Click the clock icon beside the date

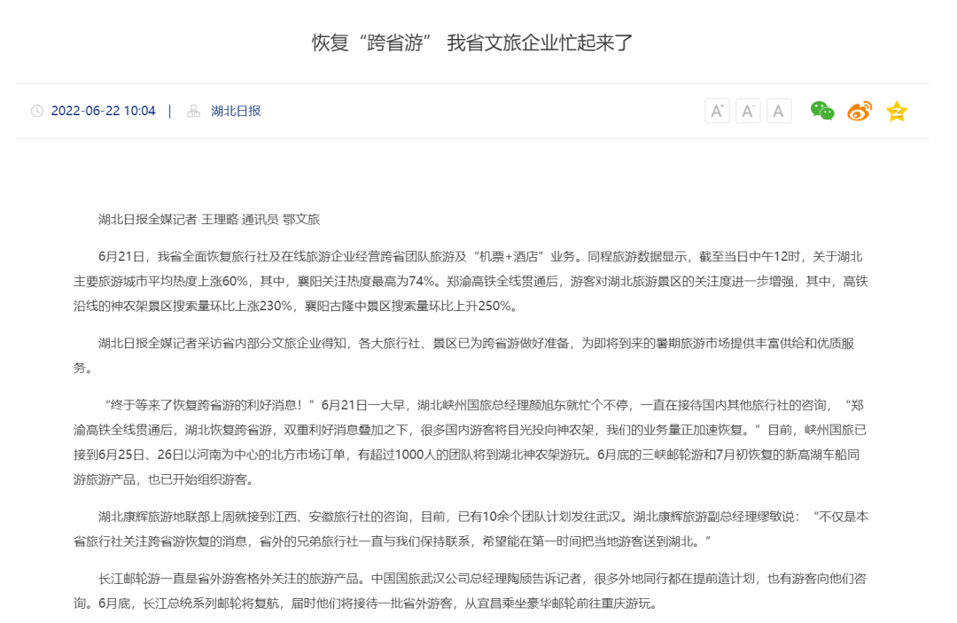[37, 111]
